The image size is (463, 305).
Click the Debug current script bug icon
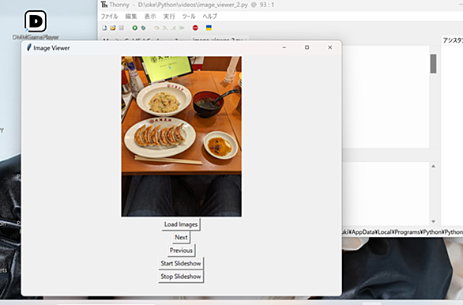pos(143,28)
